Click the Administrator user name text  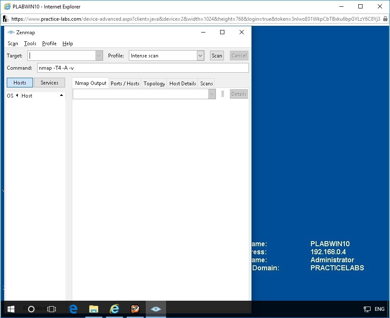(332, 260)
